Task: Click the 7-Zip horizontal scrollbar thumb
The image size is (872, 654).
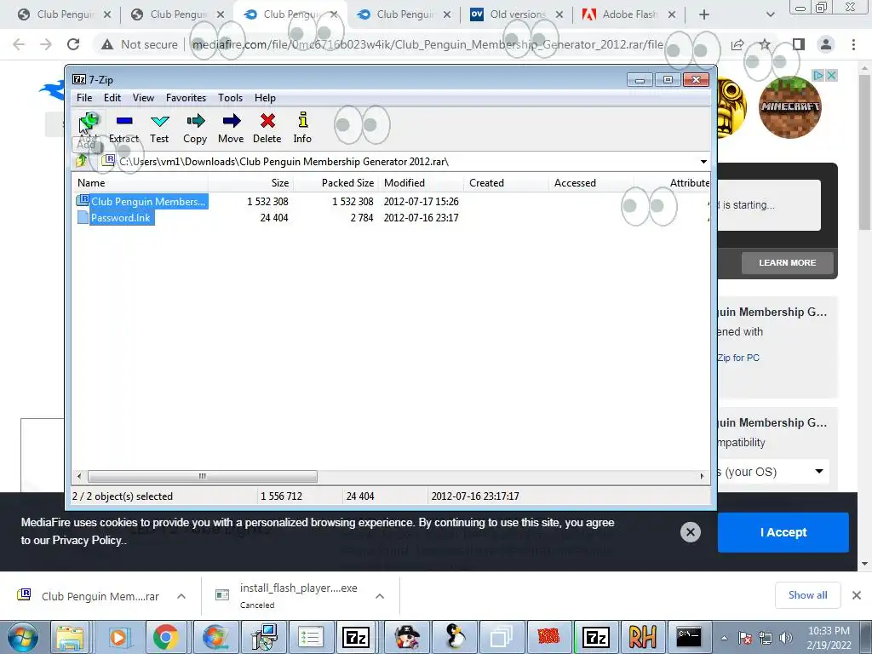Action: coord(203,476)
